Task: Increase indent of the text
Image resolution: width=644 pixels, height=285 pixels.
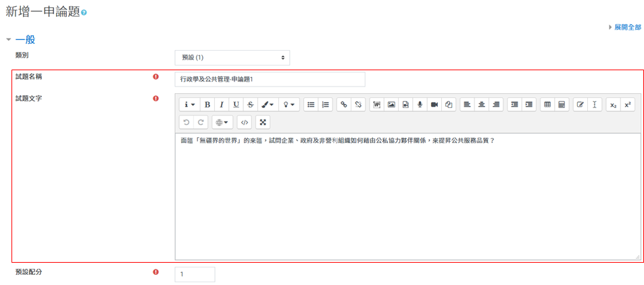Action: pyautogui.click(x=529, y=105)
